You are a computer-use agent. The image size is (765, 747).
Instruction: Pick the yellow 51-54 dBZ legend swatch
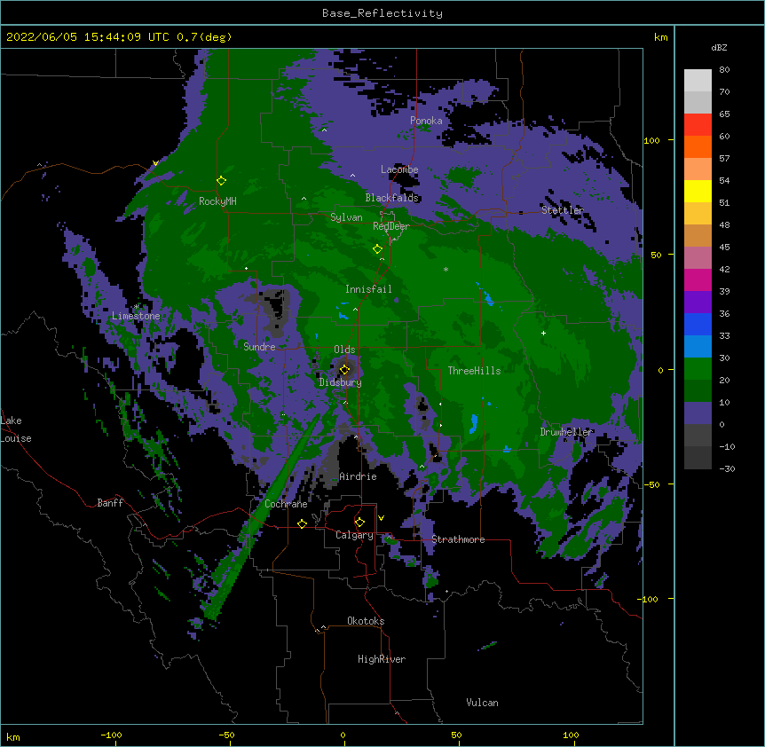coord(698,191)
